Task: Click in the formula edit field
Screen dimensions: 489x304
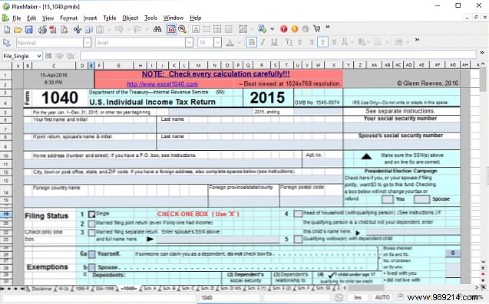Action: pyautogui.click(x=278, y=56)
